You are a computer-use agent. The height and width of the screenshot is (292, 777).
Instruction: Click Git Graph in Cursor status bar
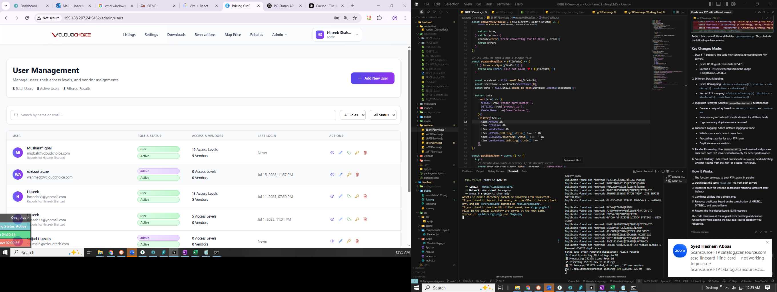[x=481, y=281]
